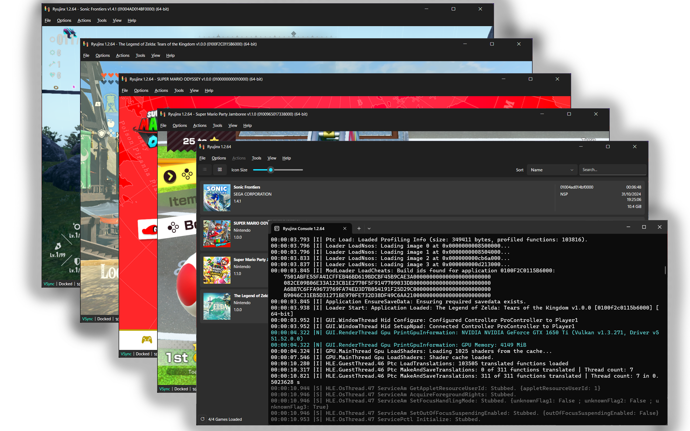
Task: Adjust the Icon Size slider
Action: click(x=270, y=170)
